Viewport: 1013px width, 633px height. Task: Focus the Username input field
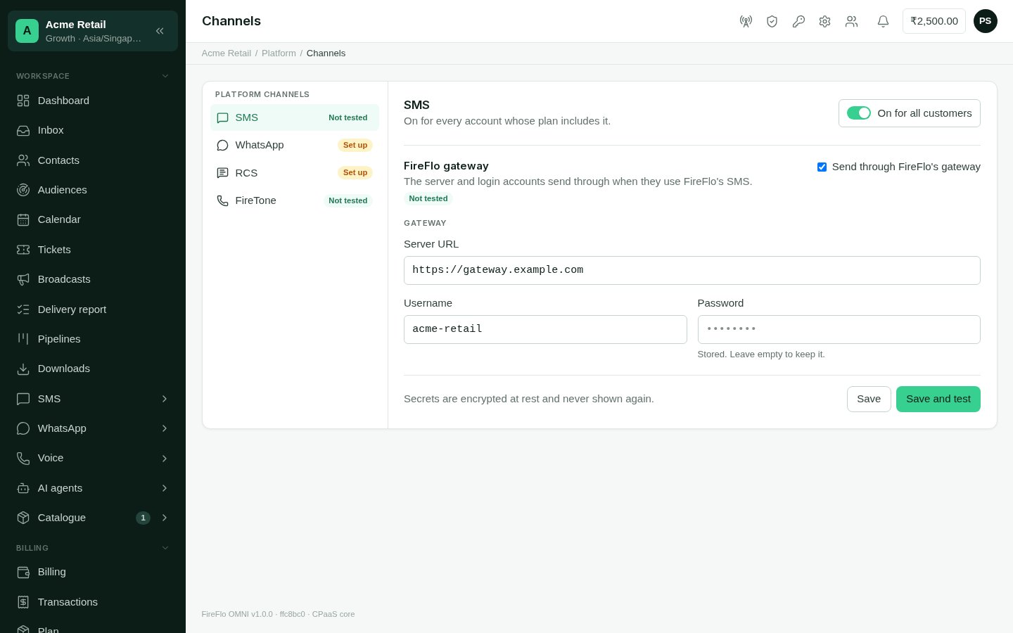(x=545, y=329)
